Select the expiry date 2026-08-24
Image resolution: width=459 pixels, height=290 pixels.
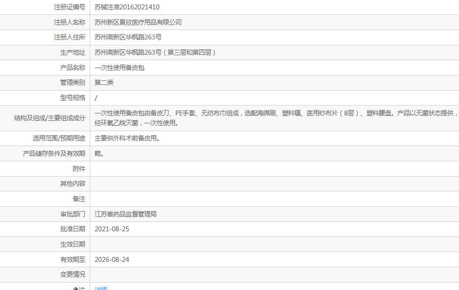click(x=112, y=259)
